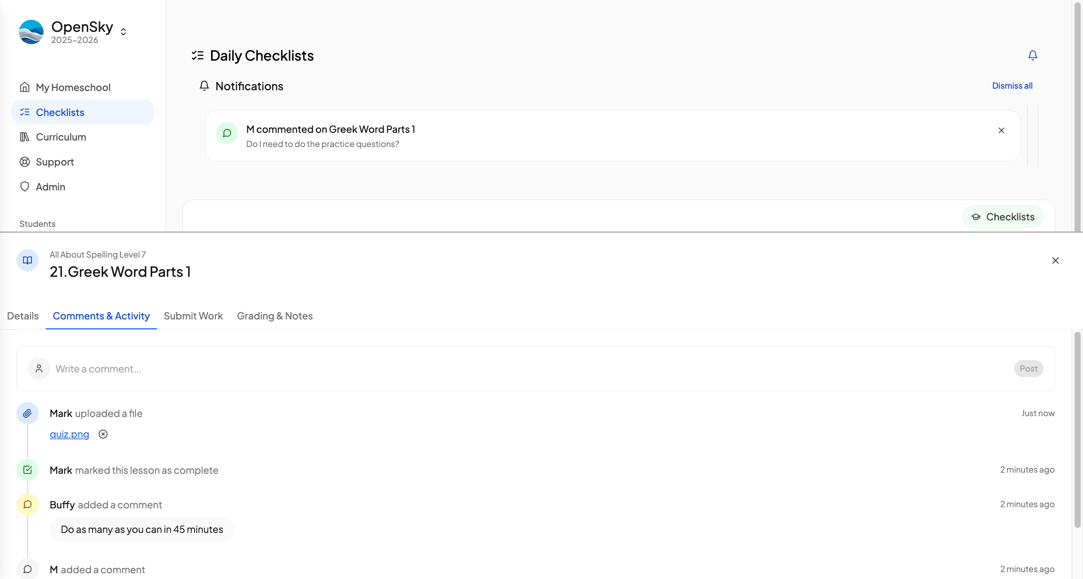Dismiss the Greek Word Parts notification
Viewport: 1083px width, 579px height.
(x=1001, y=131)
